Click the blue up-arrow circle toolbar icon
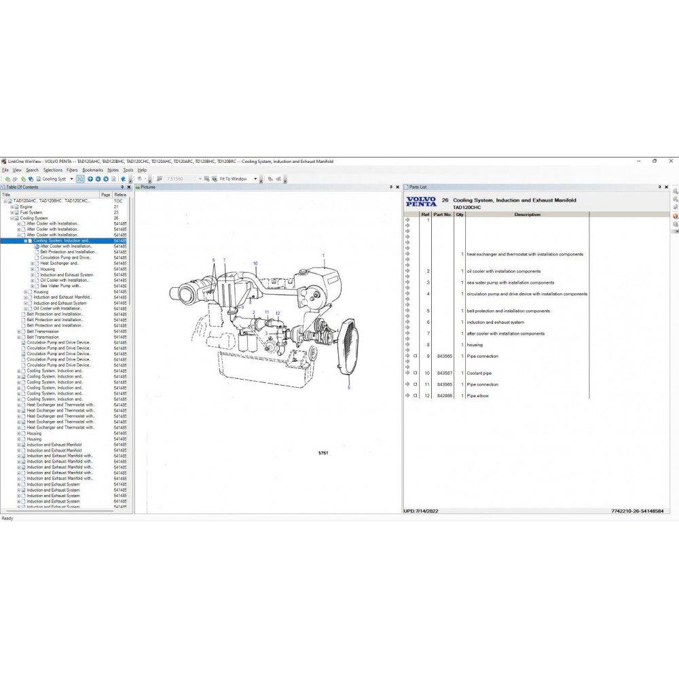This screenshot has width=679, height=679. pos(90,179)
